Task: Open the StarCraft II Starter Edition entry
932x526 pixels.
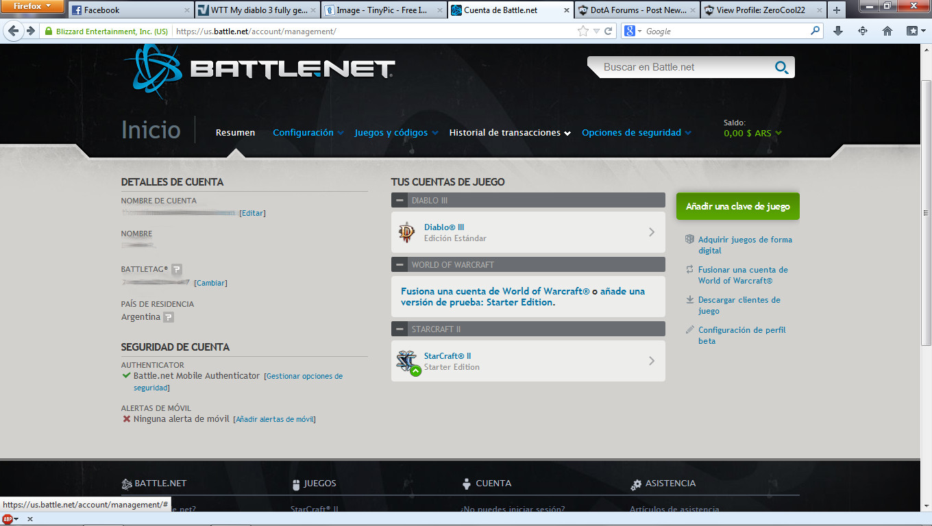Action: point(528,361)
